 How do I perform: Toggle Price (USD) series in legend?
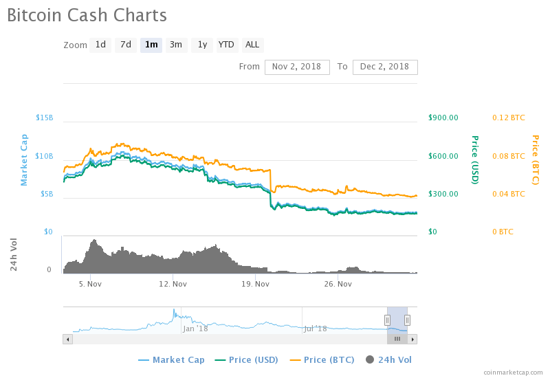(x=248, y=359)
